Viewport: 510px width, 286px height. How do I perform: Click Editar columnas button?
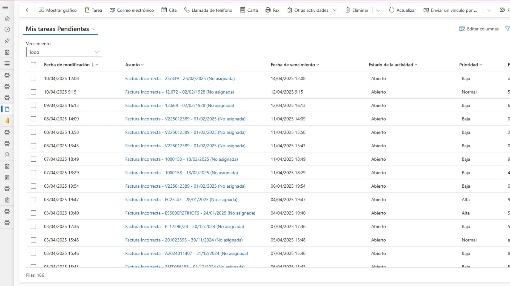click(x=479, y=29)
